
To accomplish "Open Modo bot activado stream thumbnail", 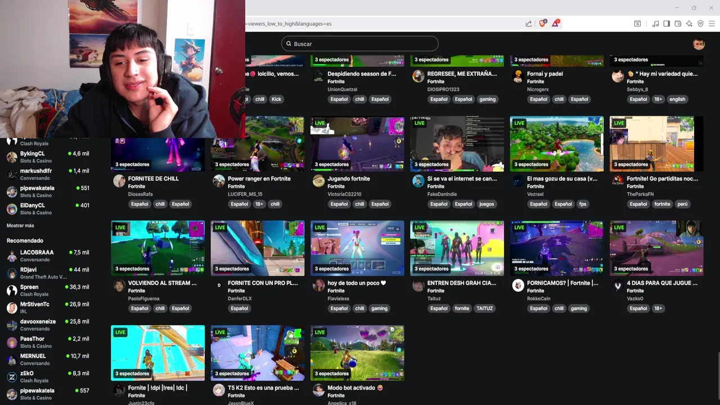I will tap(357, 353).
